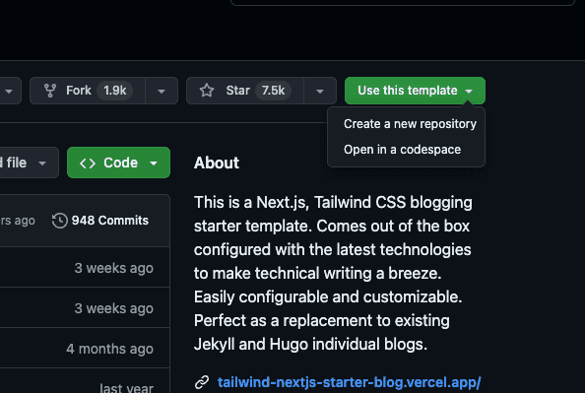The height and width of the screenshot is (393, 585).
Task: Expand the green Code button caret
Action: [x=154, y=164]
